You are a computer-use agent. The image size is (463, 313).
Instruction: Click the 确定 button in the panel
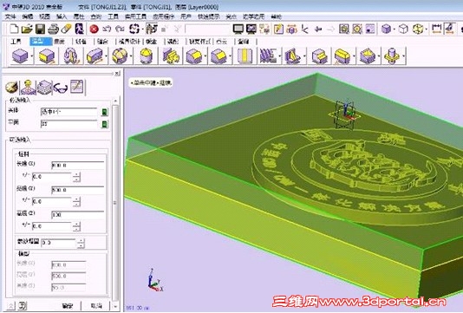click(68, 305)
